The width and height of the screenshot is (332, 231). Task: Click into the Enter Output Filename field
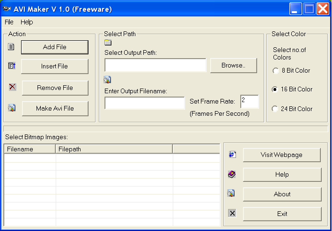144,103
